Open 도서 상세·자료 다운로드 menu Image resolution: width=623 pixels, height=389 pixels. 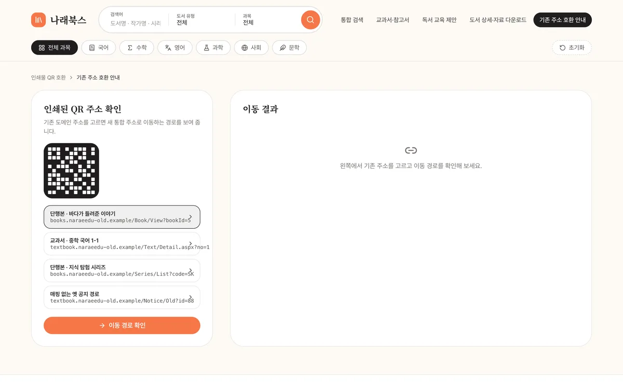click(x=498, y=20)
